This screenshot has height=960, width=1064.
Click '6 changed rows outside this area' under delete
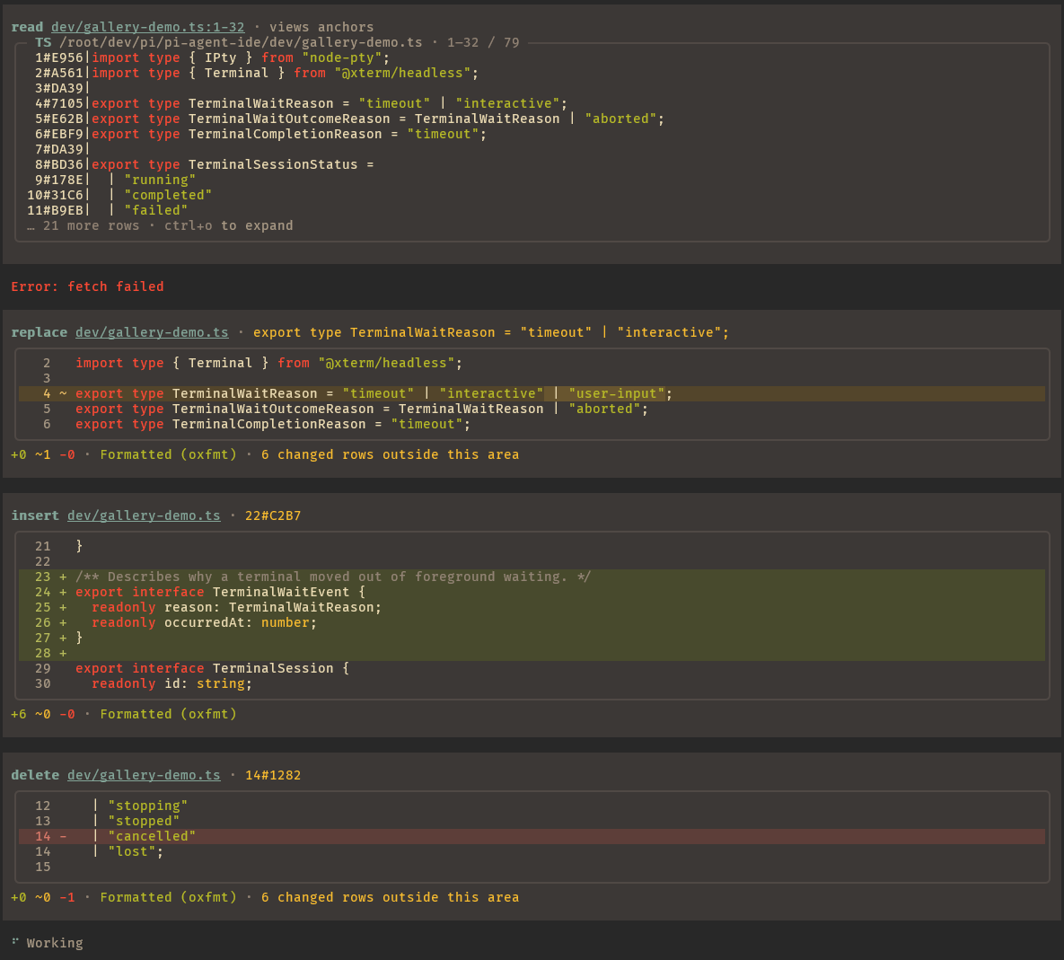[391, 897]
